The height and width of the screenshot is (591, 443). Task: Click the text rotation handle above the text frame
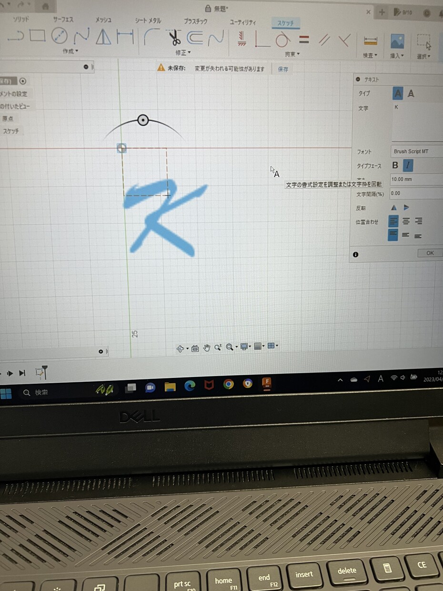coord(143,120)
